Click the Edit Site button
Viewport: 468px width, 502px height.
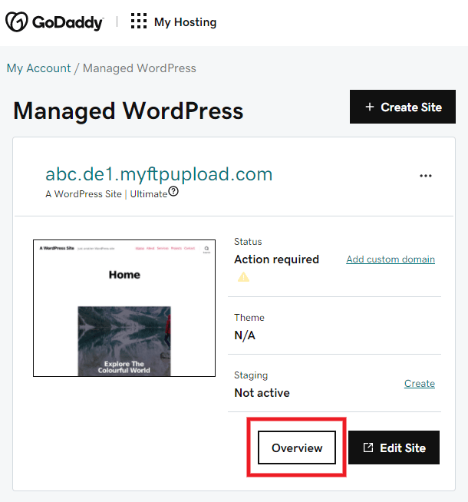(x=394, y=448)
